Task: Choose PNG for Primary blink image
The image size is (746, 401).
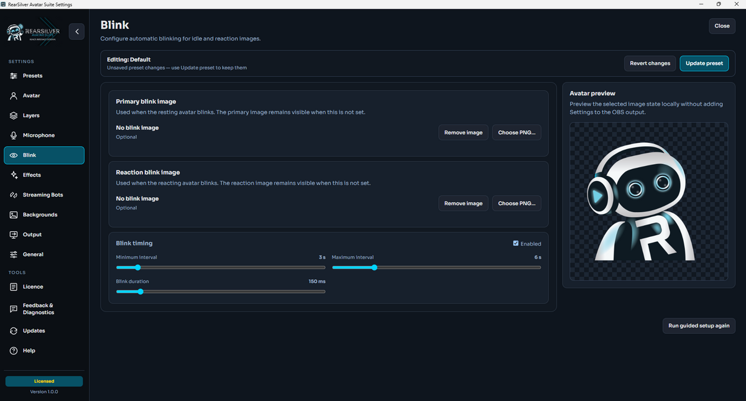Action: pos(517,132)
